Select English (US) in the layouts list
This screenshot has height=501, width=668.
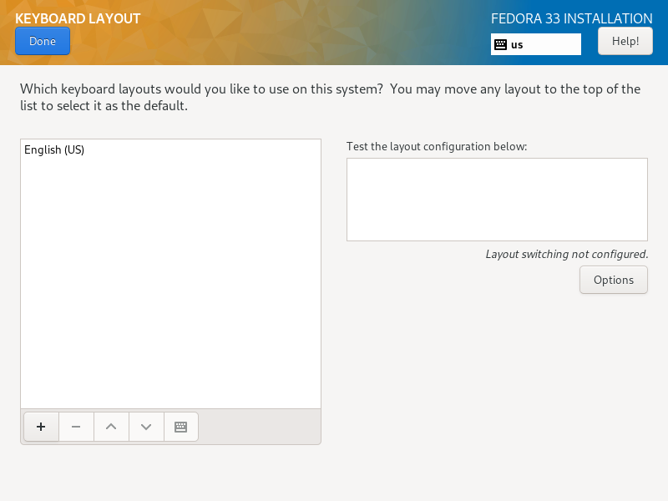(170, 150)
